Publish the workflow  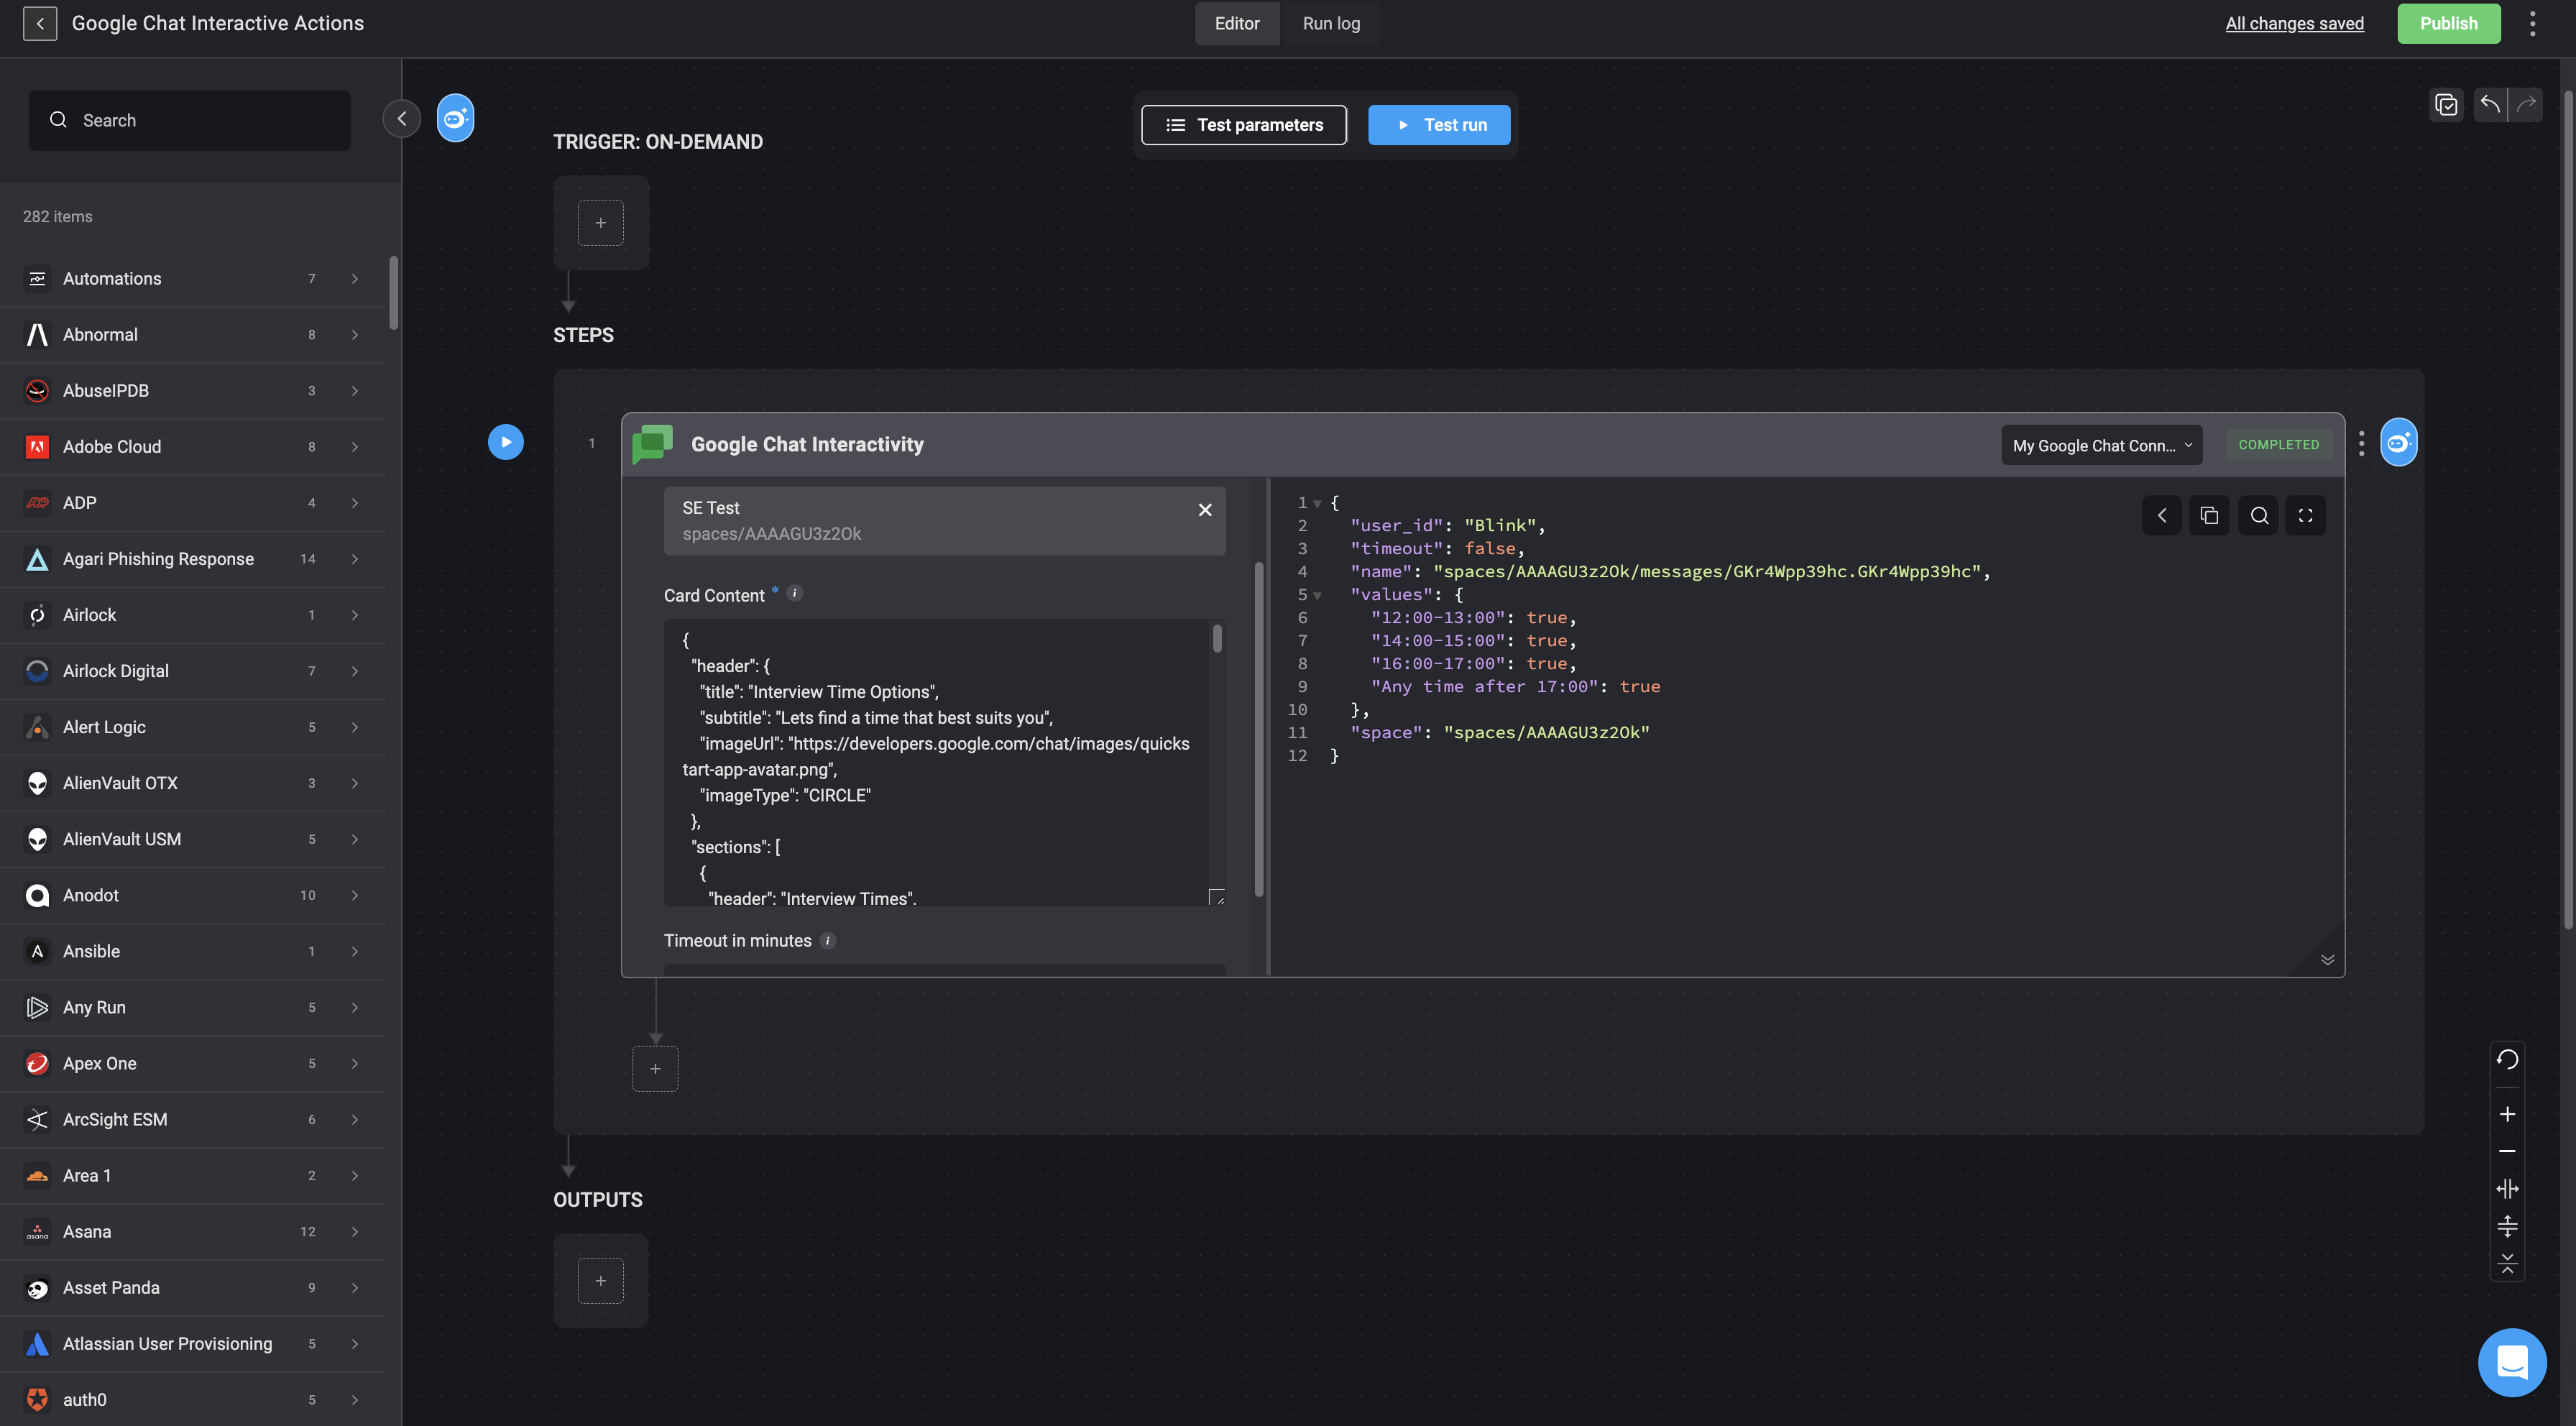click(x=2449, y=23)
